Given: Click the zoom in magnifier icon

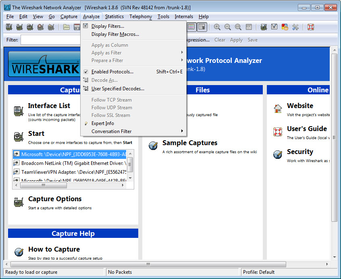Looking at the screenshot, I should (217, 27).
